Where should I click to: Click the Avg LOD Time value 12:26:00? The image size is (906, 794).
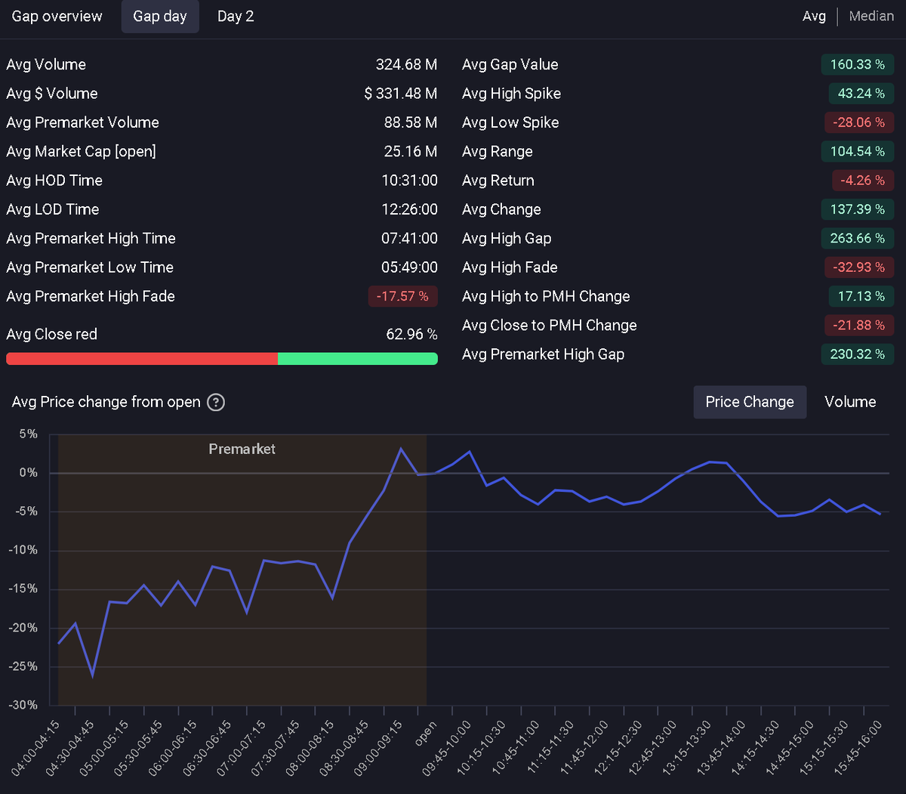(x=410, y=209)
